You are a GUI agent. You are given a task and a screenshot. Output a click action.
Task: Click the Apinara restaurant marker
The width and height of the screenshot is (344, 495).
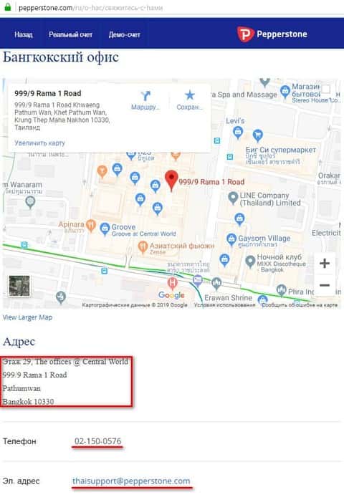click(91, 226)
